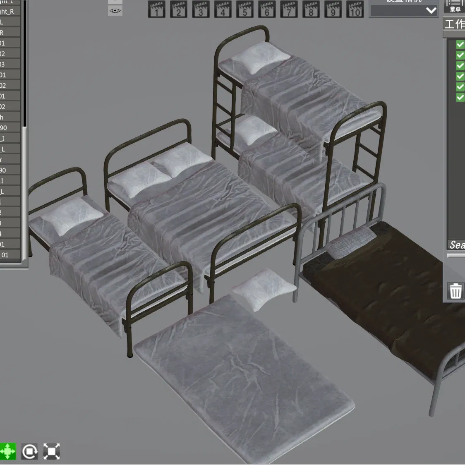Uncheck the first green checkbox
Viewport: 465px width, 465px height.
[460, 45]
